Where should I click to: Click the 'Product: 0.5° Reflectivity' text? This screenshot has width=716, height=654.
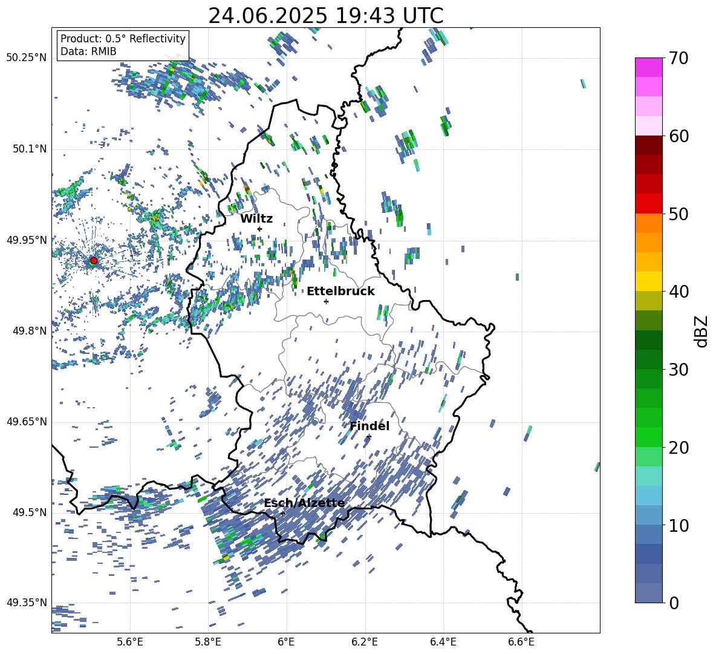tap(123, 39)
